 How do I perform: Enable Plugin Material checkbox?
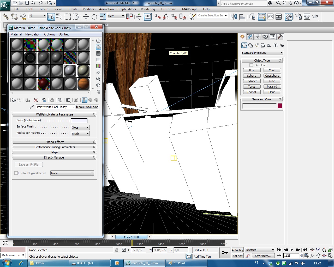16,173
